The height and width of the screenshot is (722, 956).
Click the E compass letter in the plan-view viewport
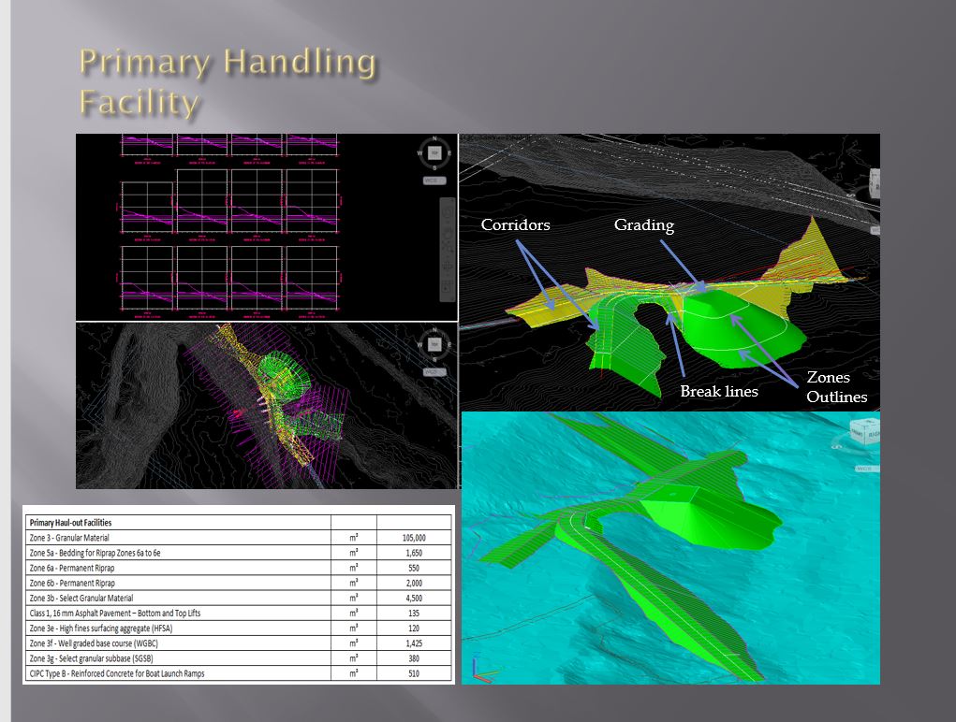(449, 344)
